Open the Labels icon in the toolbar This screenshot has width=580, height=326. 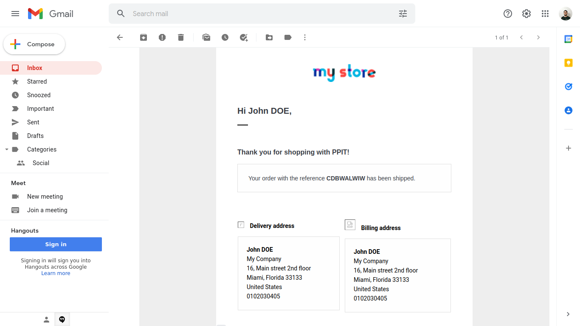point(288,37)
